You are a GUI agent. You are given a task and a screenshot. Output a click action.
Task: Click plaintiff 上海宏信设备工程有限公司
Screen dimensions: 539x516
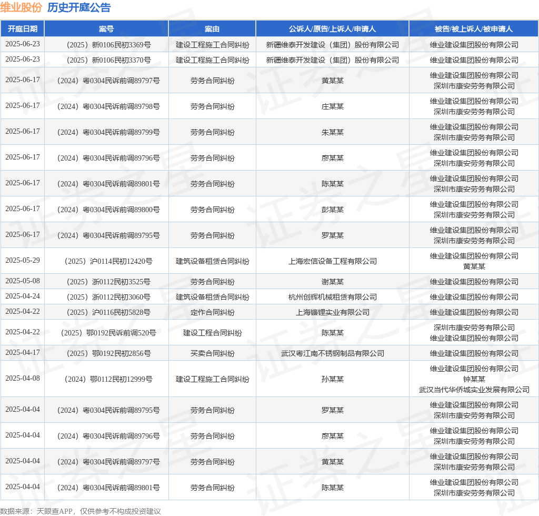pos(333,261)
